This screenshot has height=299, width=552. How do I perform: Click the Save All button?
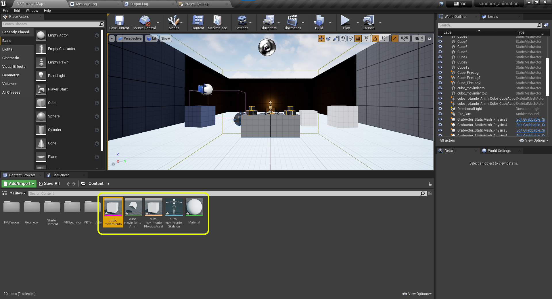tap(49, 184)
